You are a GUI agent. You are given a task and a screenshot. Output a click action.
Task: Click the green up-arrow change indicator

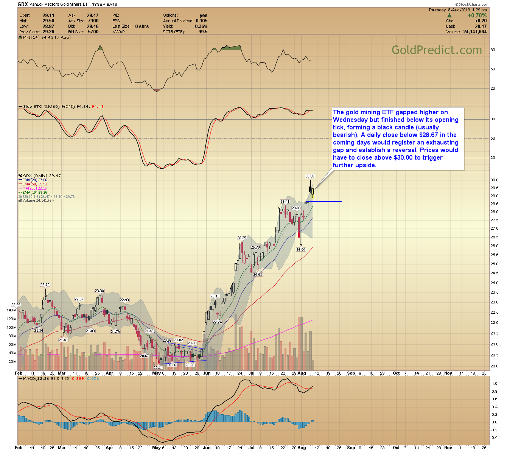click(x=449, y=16)
